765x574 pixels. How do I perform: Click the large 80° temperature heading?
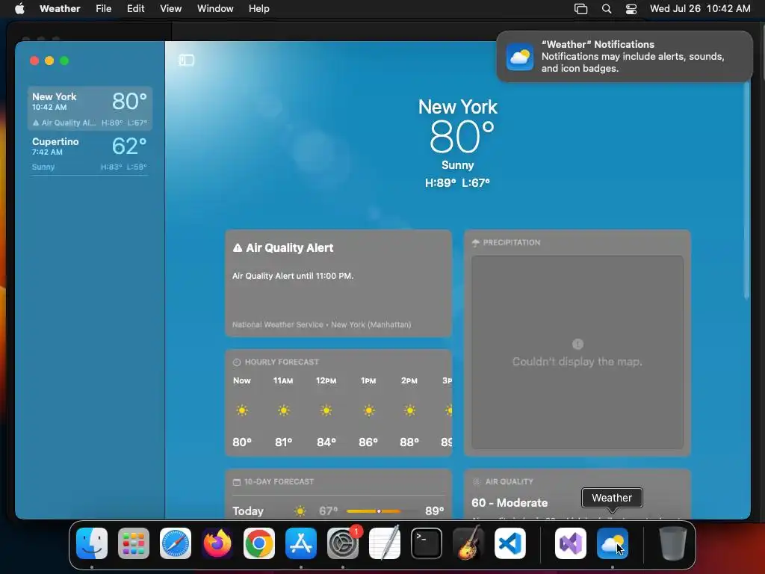462,137
